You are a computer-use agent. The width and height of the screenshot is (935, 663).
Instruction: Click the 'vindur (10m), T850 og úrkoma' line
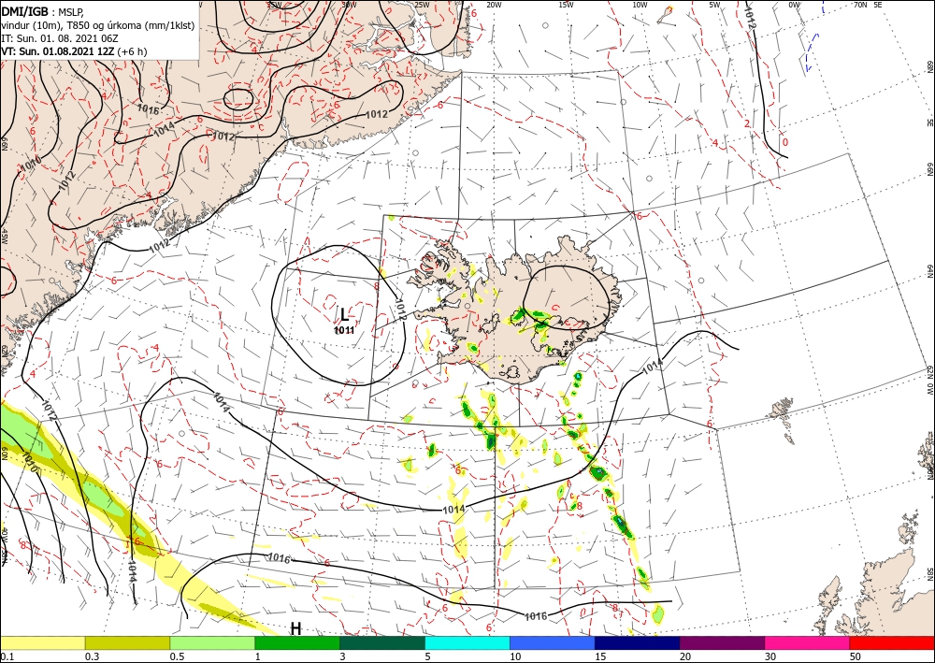99,25
